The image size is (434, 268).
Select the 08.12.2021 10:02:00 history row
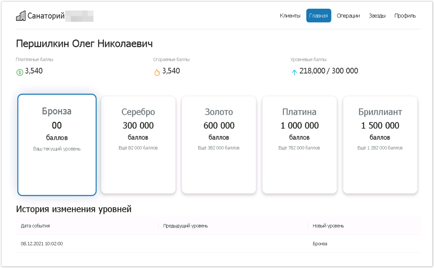pos(42,244)
